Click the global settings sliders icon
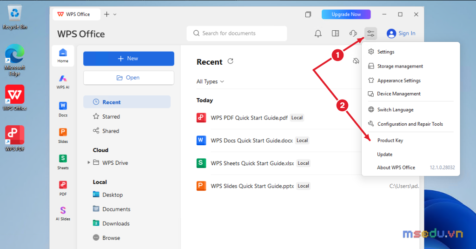The width and height of the screenshot is (476, 249). (x=370, y=34)
